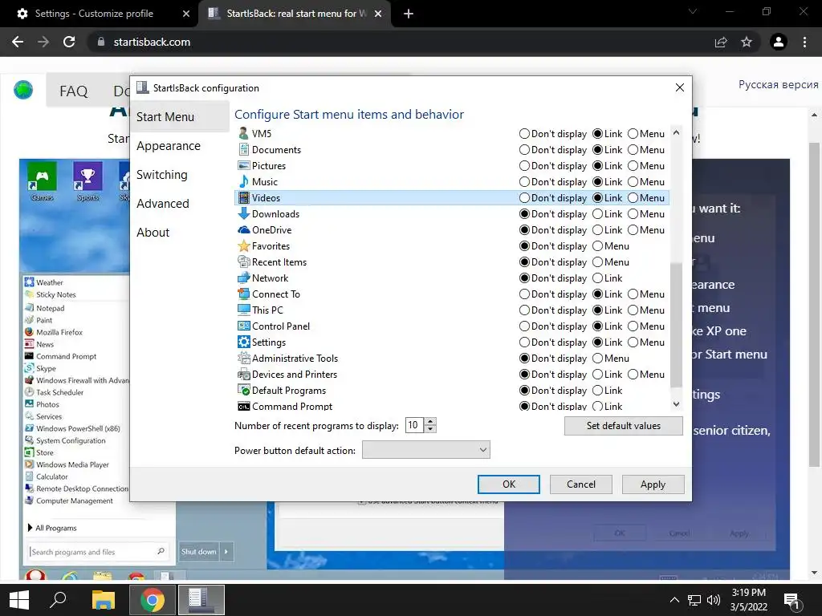Click the Command Prompt icon in the list
This screenshot has height=616, width=822.
[243, 407]
